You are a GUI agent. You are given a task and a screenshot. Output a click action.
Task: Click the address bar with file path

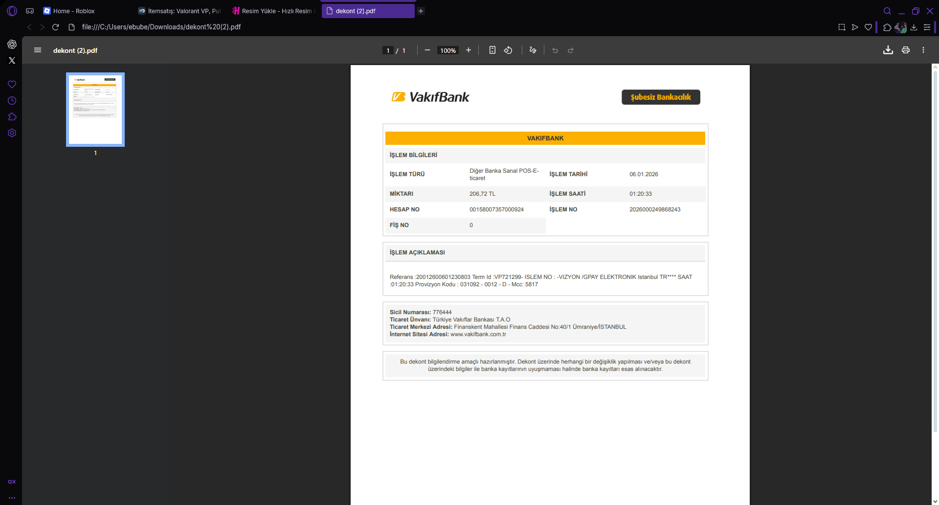coord(161,27)
